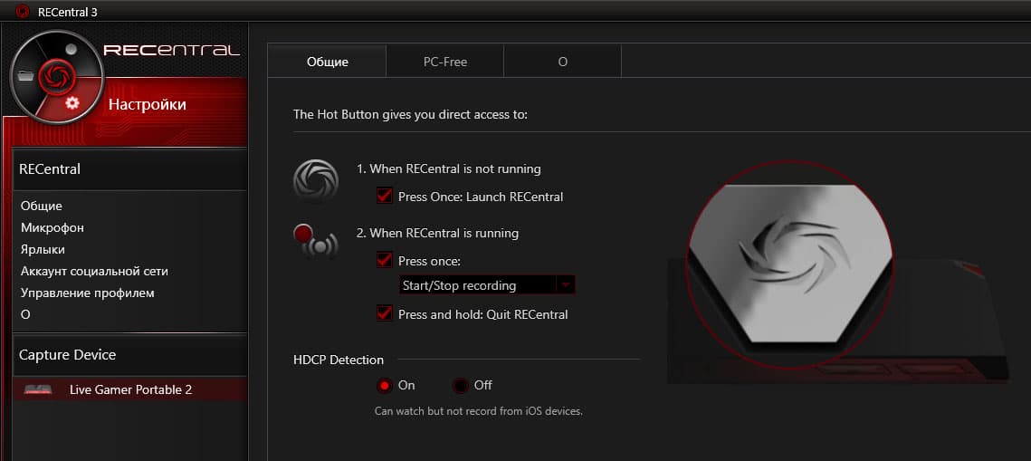Click the gray record dot in circular menu
The width and height of the screenshot is (1031, 461).
72,49
